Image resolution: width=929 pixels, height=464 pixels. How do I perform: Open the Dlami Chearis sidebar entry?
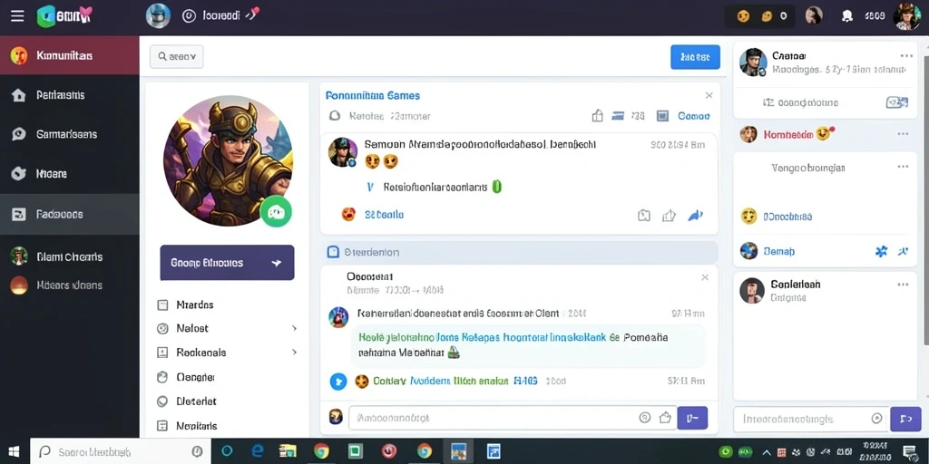[x=69, y=256]
